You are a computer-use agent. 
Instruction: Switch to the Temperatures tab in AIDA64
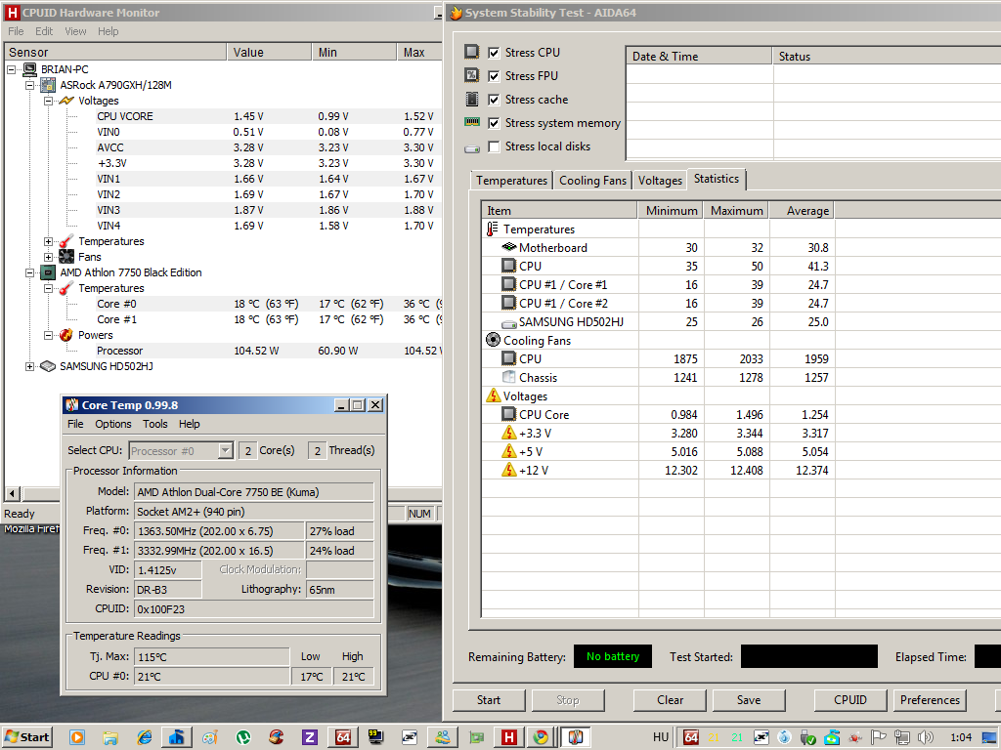click(511, 181)
